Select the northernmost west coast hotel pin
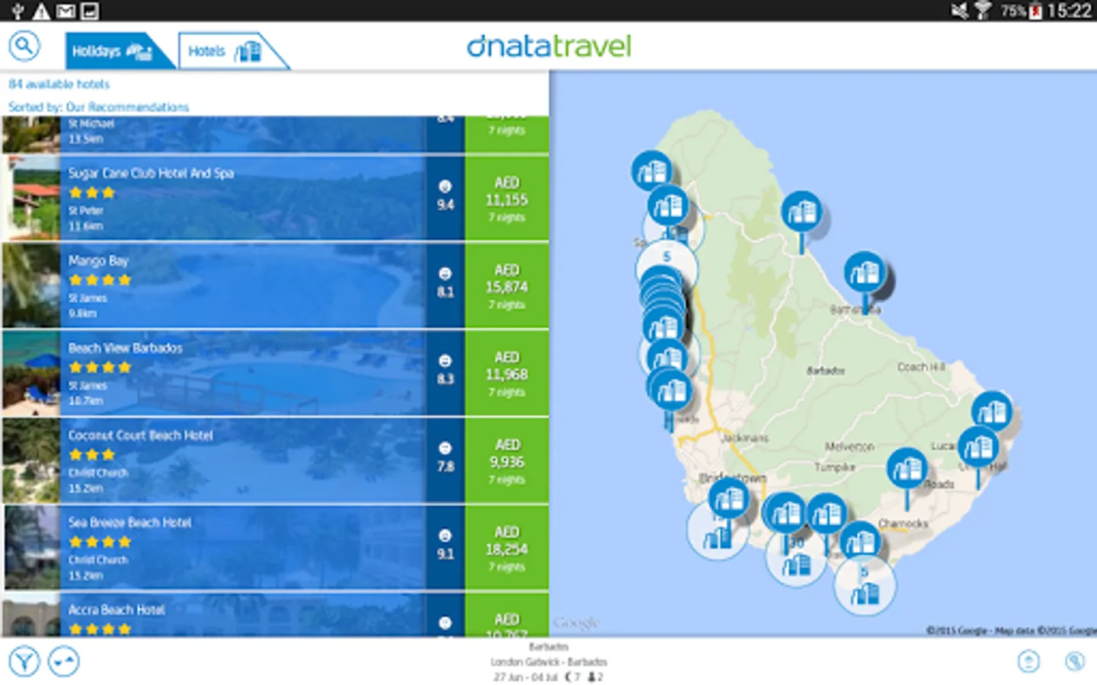1097x685 pixels. tap(652, 170)
